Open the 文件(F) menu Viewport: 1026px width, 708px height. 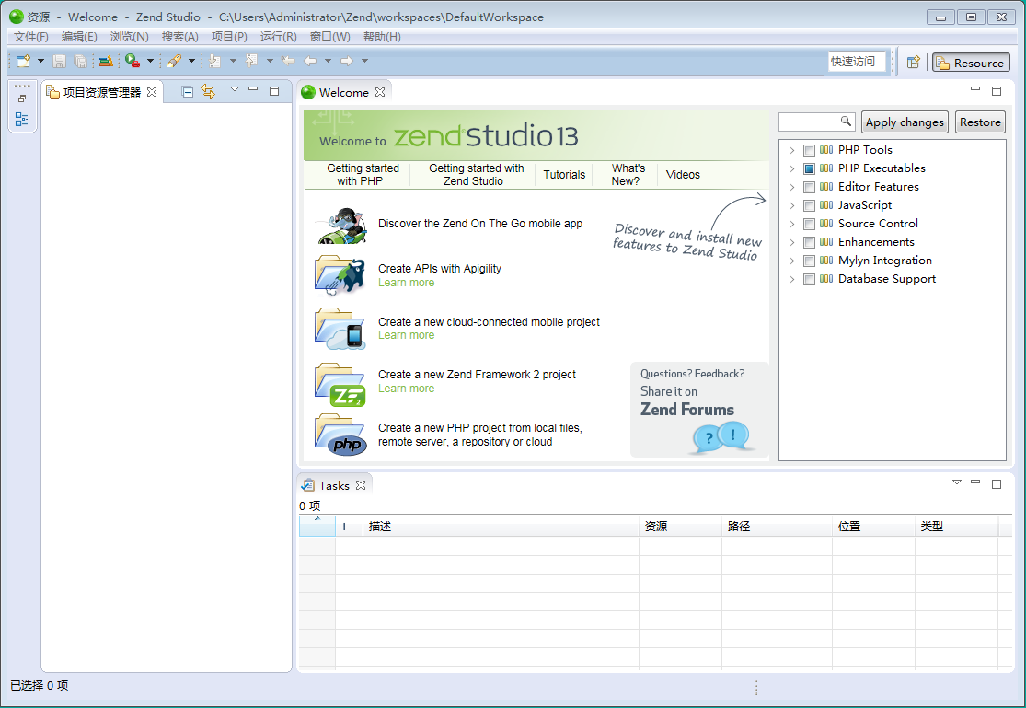[x=31, y=37]
